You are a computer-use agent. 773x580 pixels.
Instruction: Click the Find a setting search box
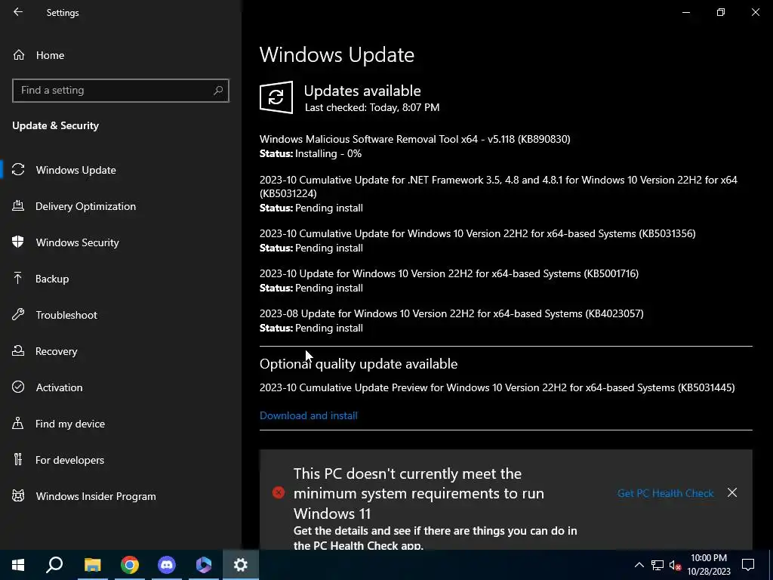pos(121,91)
